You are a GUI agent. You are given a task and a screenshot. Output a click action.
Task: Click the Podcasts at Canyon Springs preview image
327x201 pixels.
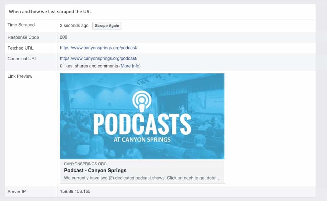[142, 116]
